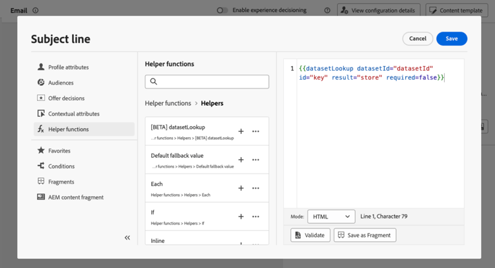
Task: Add the Each helper with plus icon
Action: point(241,188)
